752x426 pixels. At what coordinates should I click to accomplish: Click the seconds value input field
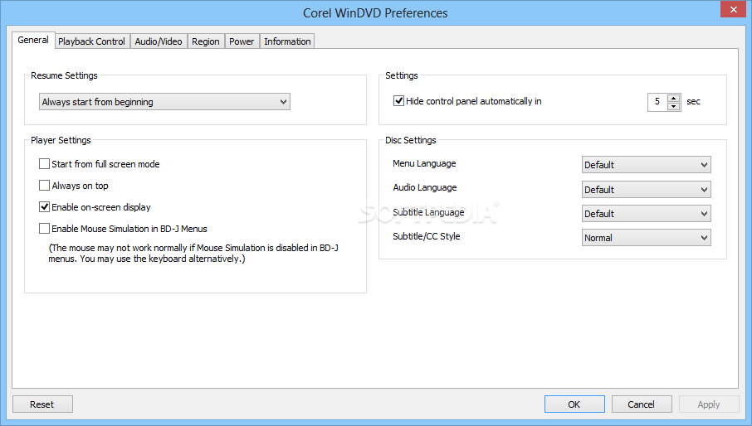point(657,102)
